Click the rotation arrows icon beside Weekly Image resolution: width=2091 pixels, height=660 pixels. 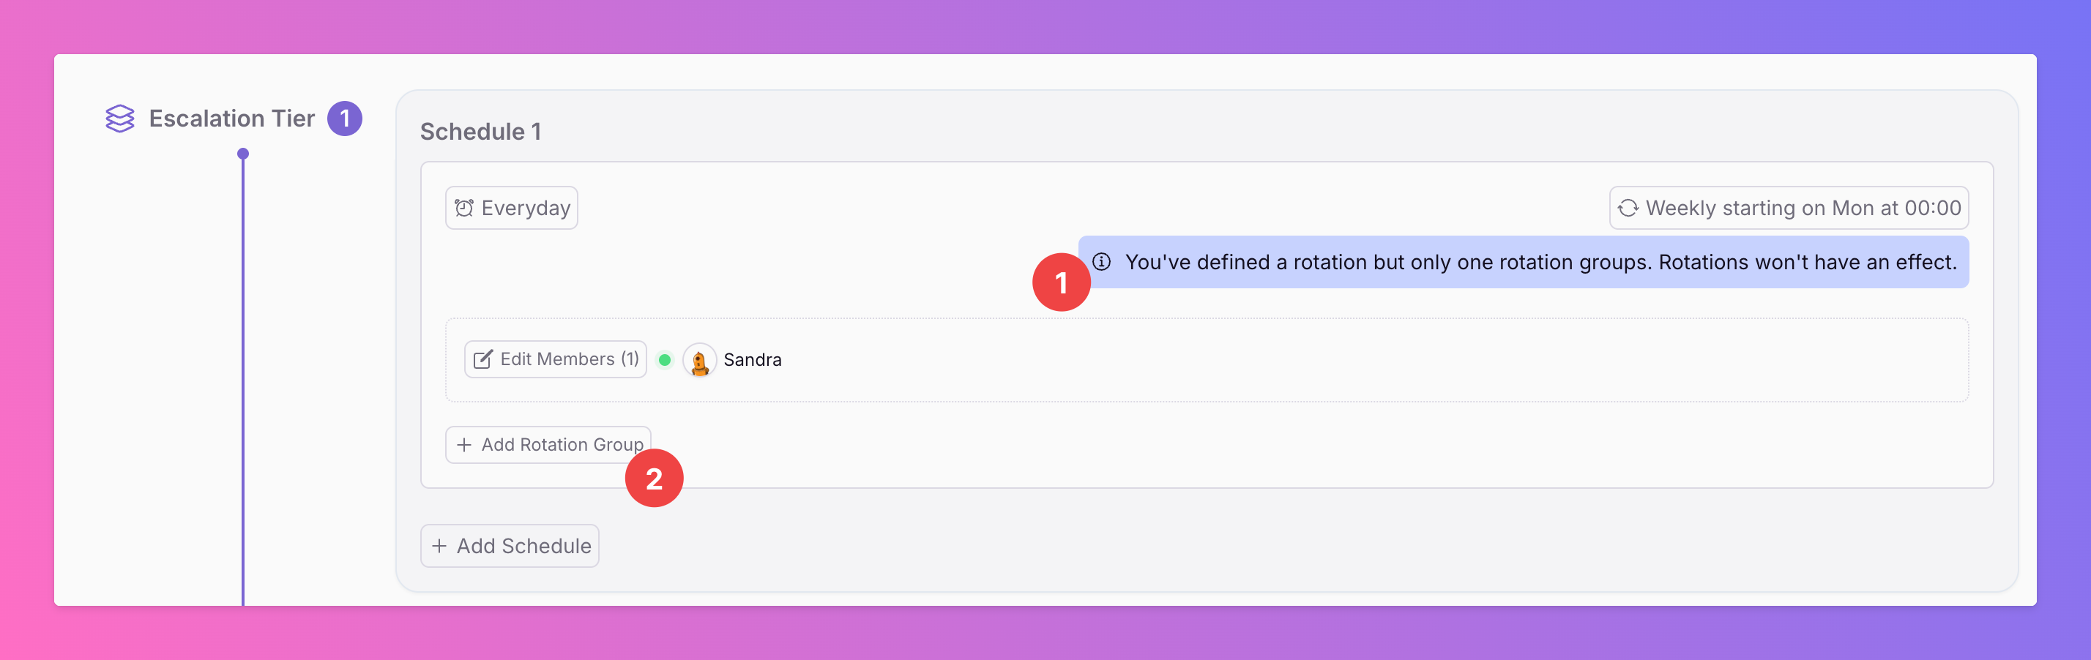1628,208
